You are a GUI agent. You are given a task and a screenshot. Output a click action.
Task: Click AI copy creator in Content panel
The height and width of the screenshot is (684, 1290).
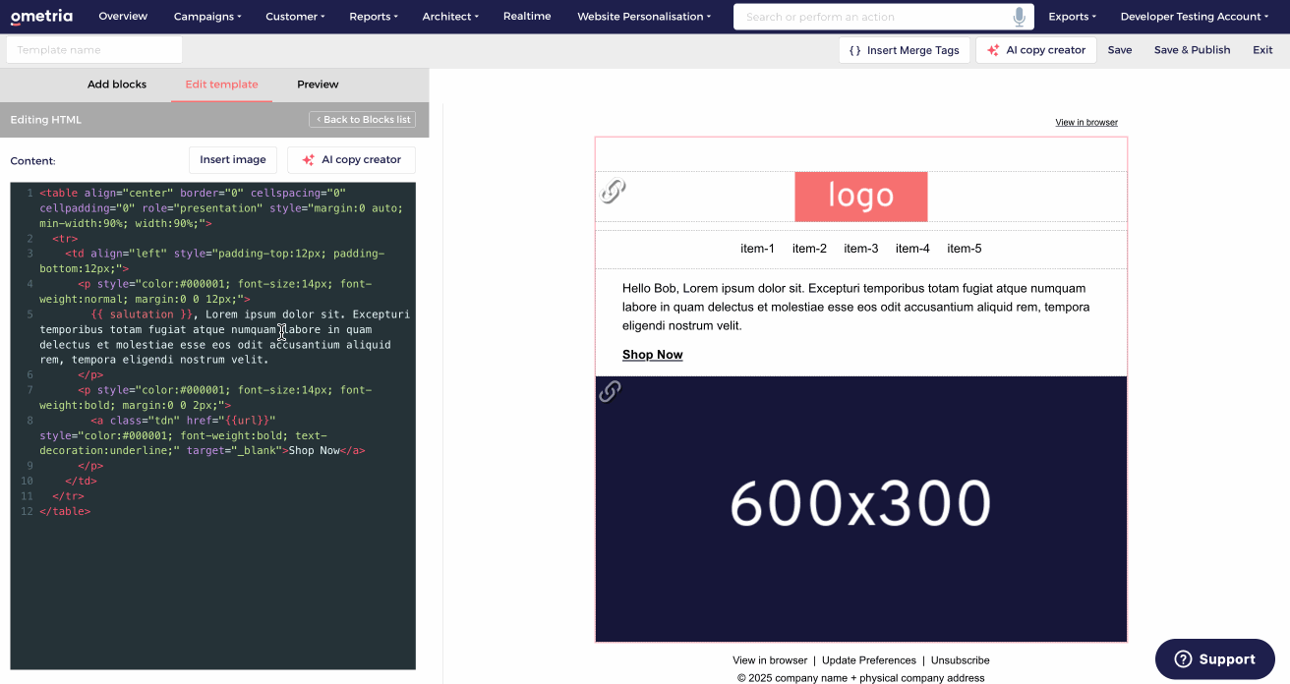click(351, 160)
